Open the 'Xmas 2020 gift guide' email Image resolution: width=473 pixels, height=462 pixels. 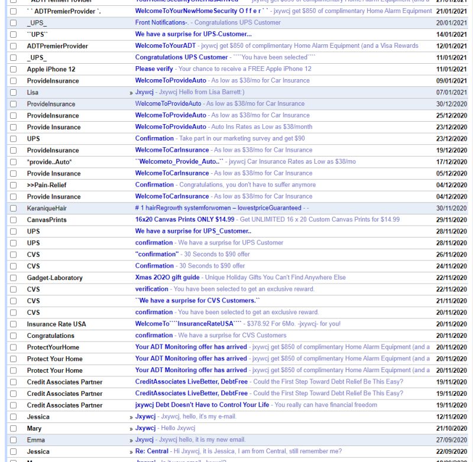(167, 277)
